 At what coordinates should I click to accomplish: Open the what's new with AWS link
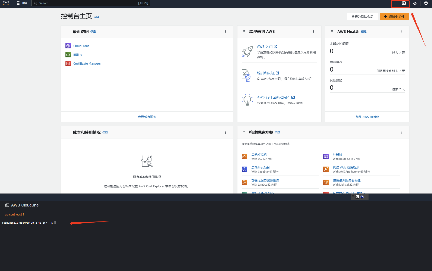coord(276,97)
